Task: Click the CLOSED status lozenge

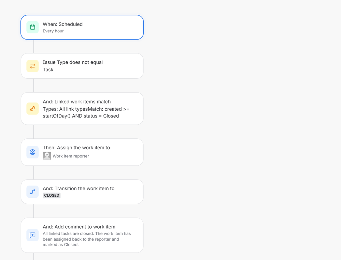Action: click(52, 195)
